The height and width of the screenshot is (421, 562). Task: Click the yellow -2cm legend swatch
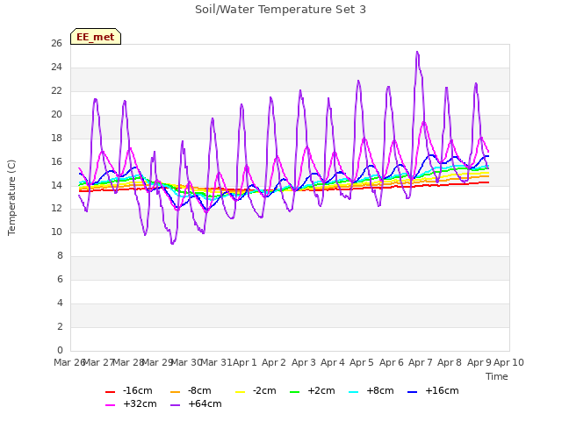point(240,392)
